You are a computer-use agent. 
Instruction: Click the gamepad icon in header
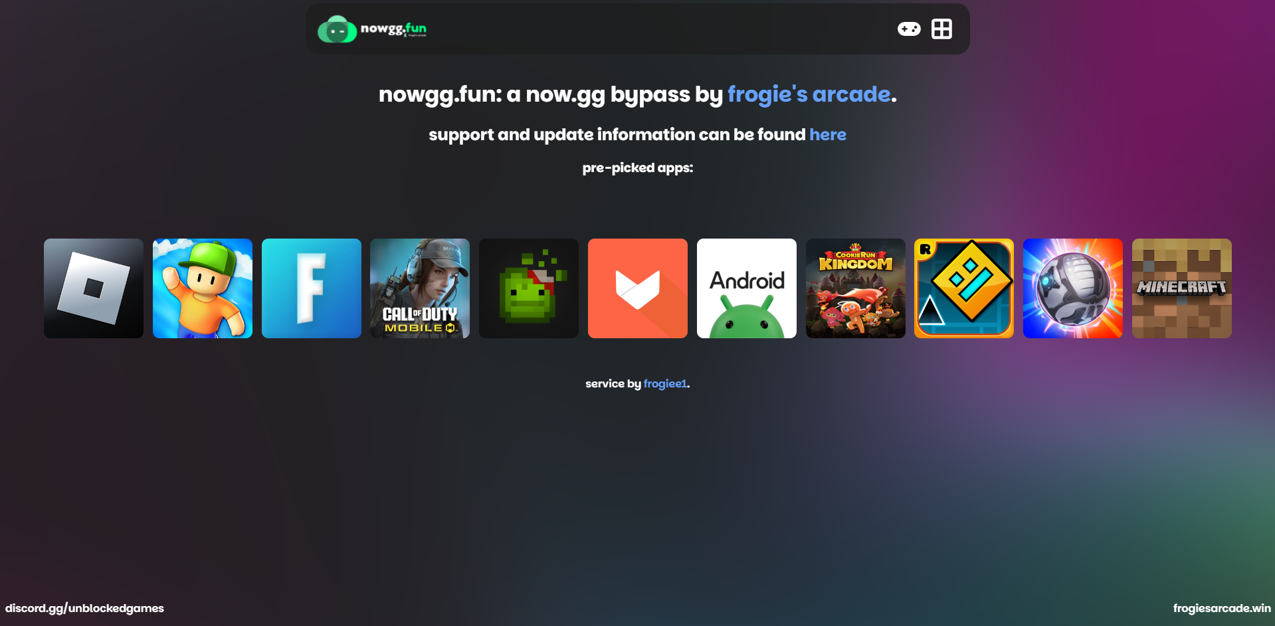pyautogui.click(x=909, y=29)
